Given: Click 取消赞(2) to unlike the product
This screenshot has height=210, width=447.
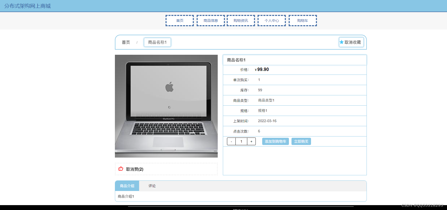Looking at the screenshot, I should click(135, 169).
